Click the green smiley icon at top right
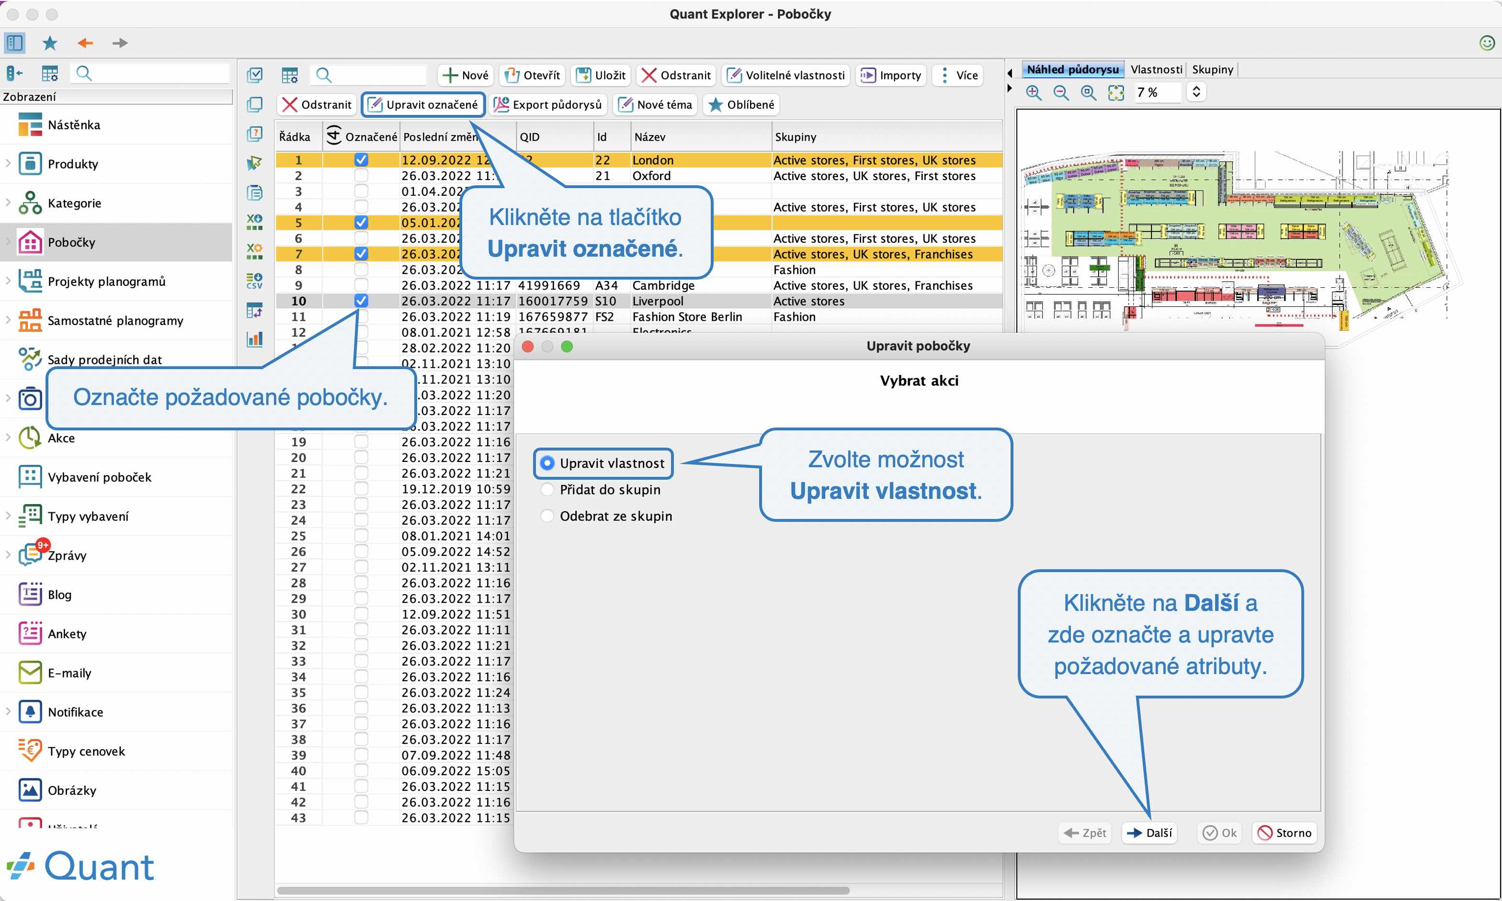 pyautogui.click(x=1487, y=43)
